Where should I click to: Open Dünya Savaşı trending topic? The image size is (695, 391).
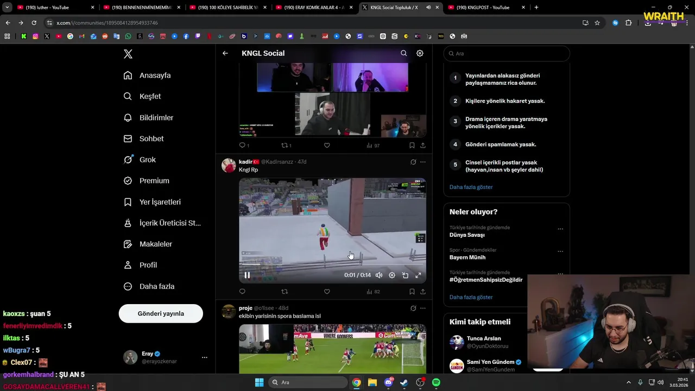click(x=467, y=235)
